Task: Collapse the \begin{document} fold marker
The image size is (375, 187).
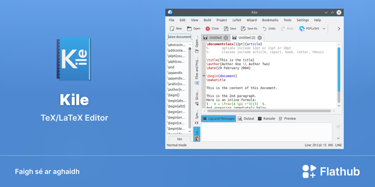Action: [204, 76]
